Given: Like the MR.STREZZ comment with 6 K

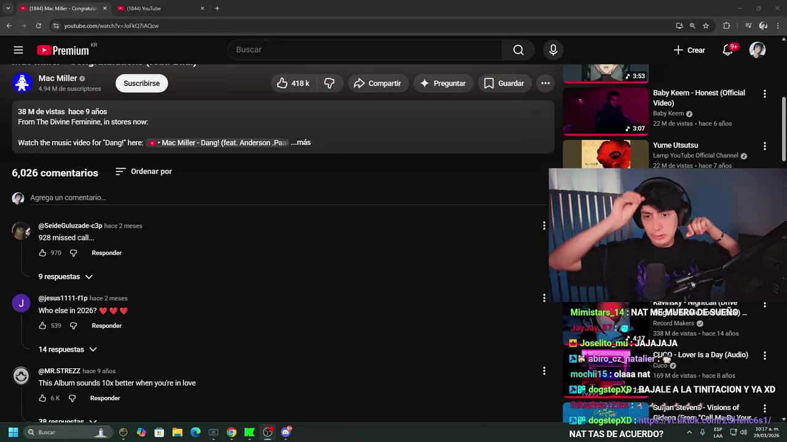Looking at the screenshot, I should 42,398.
